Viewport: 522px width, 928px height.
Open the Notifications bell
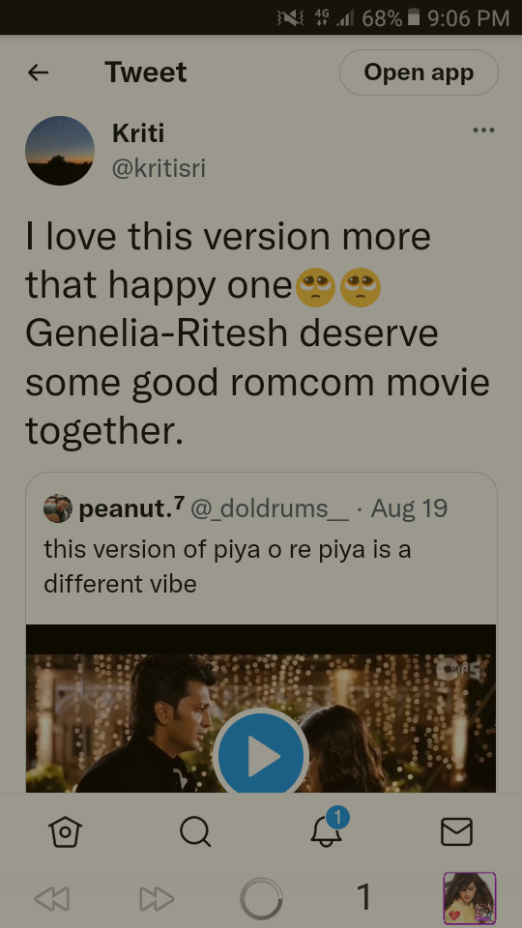327,829
